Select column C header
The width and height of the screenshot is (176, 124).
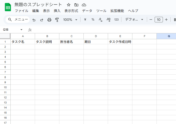pyautogui.click(x=71, y=36)
